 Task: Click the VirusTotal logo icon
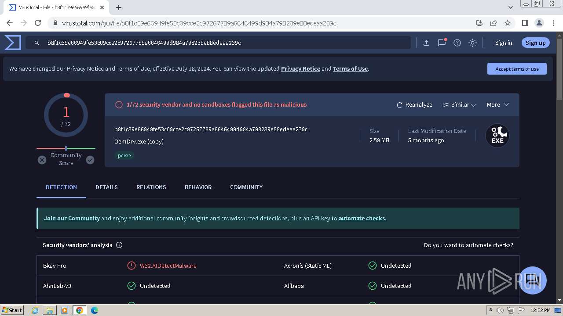tap(13, 43)
